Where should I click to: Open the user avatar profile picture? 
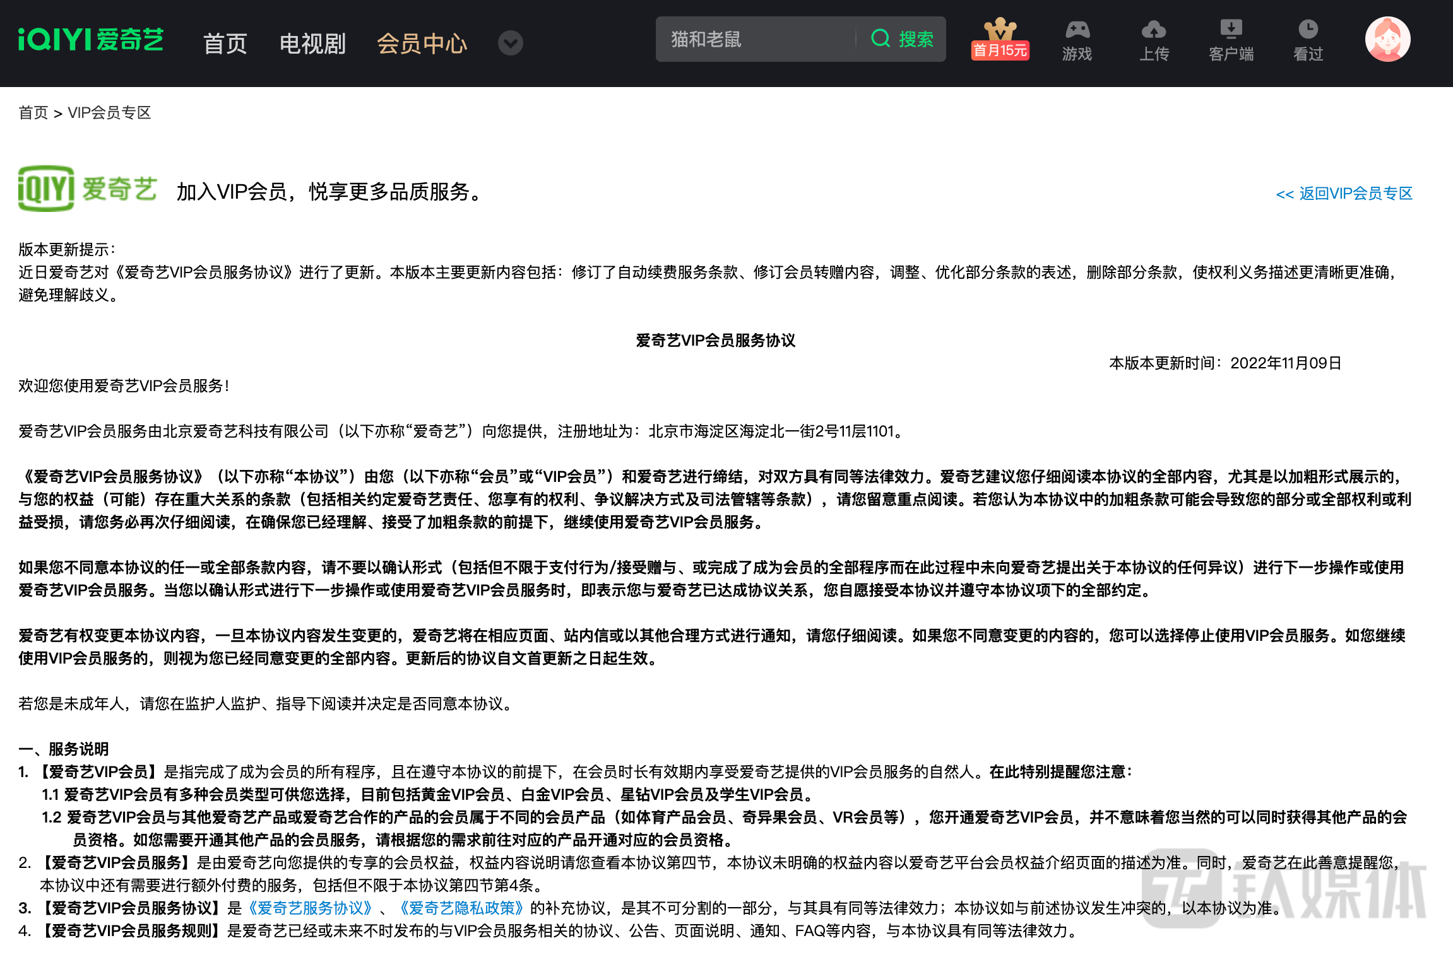1387,39
